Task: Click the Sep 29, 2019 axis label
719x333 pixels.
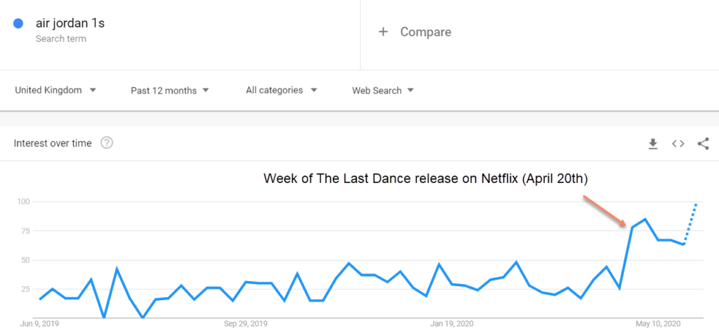Action: (246, 324)
